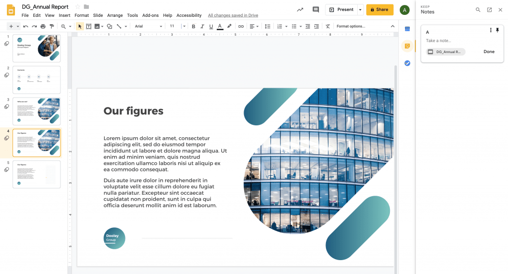This screenshot has width=508, height=274.
Task: Open the Tasks icon in side panel
Action: (407, 63)
